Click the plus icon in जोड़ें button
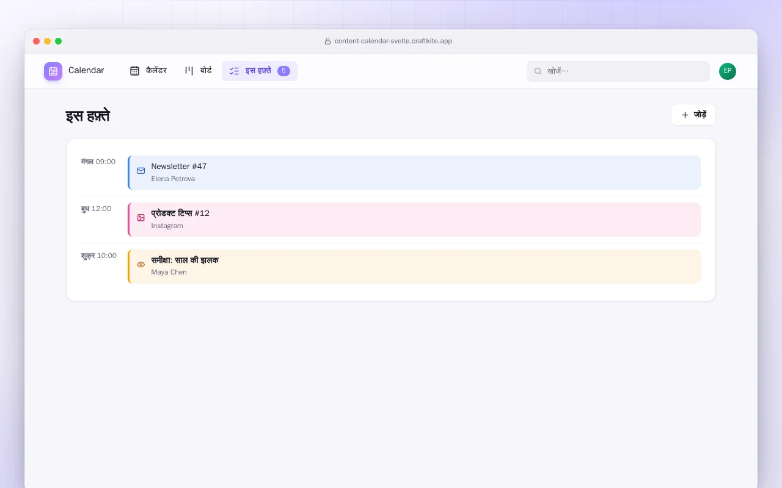 (685, 115)
